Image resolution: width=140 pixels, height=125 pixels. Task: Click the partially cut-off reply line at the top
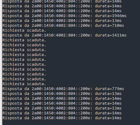pyautogui.click(x=62, y=1)
